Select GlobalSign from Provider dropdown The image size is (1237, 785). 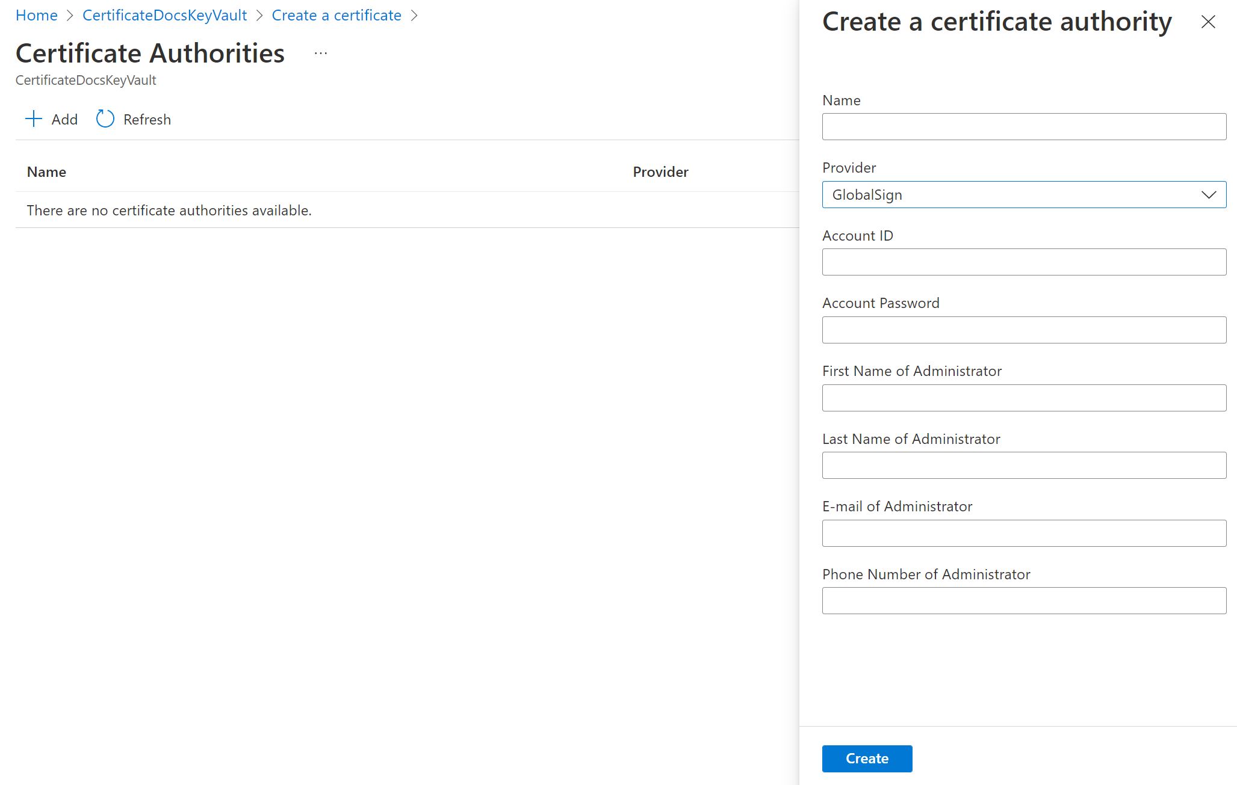[1025, 194]
